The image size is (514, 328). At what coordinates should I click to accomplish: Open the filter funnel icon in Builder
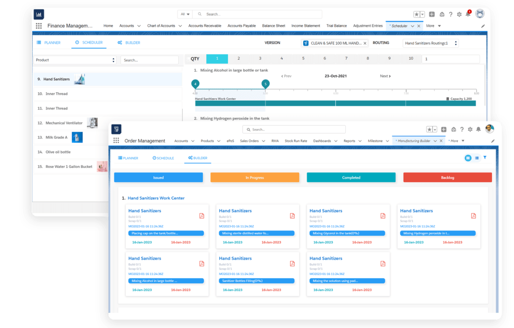(x=485, y=157)
